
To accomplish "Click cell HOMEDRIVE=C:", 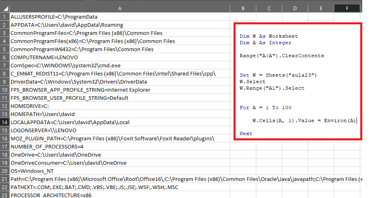I will (120, 106).
